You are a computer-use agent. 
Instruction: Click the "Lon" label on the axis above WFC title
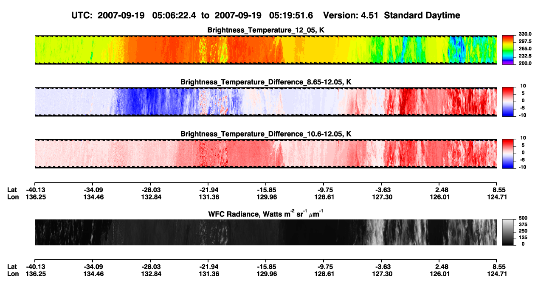13,197
